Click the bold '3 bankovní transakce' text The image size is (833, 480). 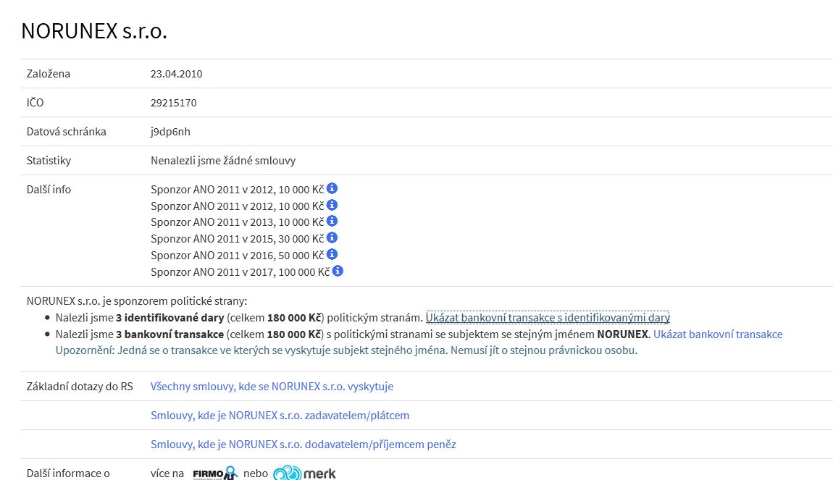(x=170, y=334)
